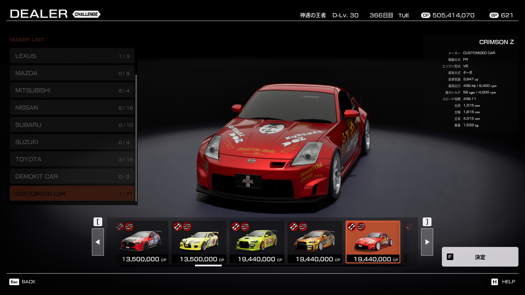Screen dimensions: 525x295
Task: Open MITSUBISHI maker entry
Action: tap(72, 90)
